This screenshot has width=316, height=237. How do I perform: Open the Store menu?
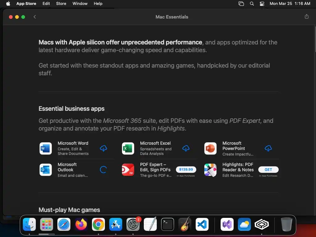click(x=61, y=4)
